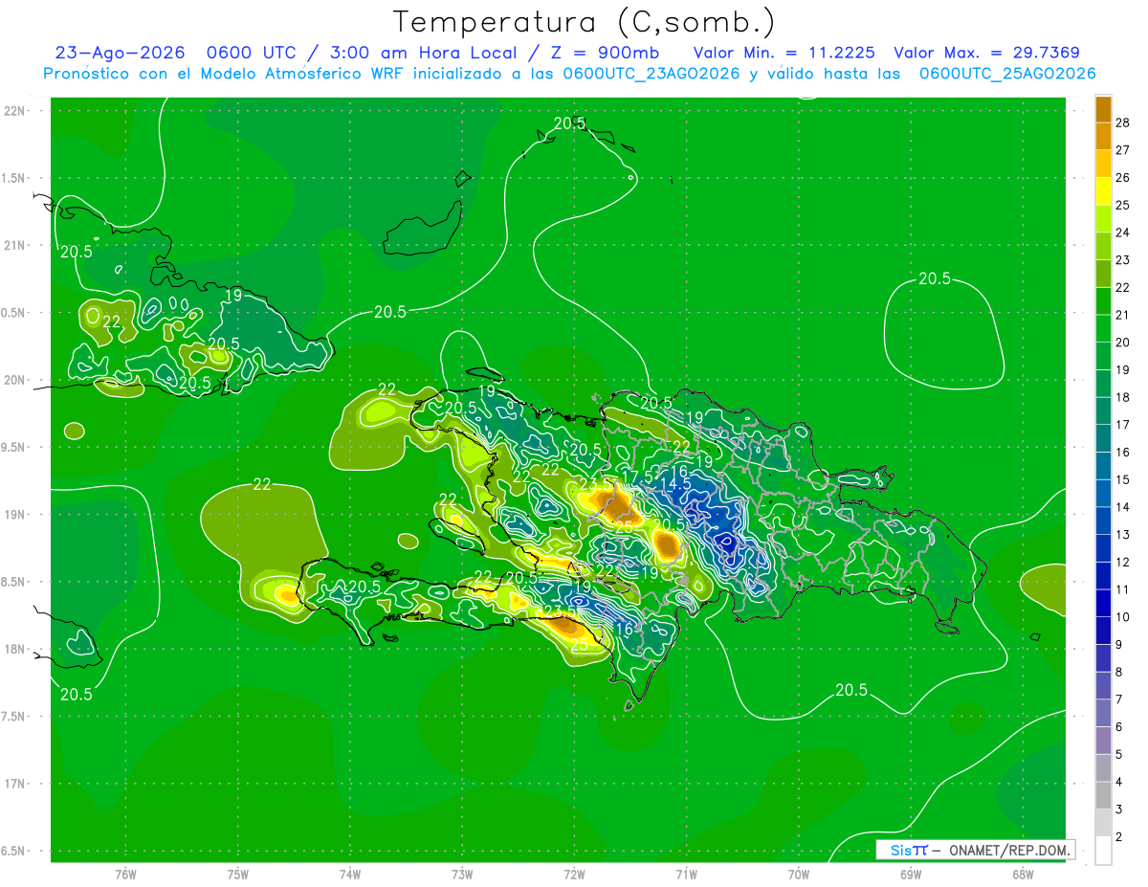The width and height of the screenshot is (1148, 887).
Task: Click the WRF forecast description line
Action: tap(569, 74)
